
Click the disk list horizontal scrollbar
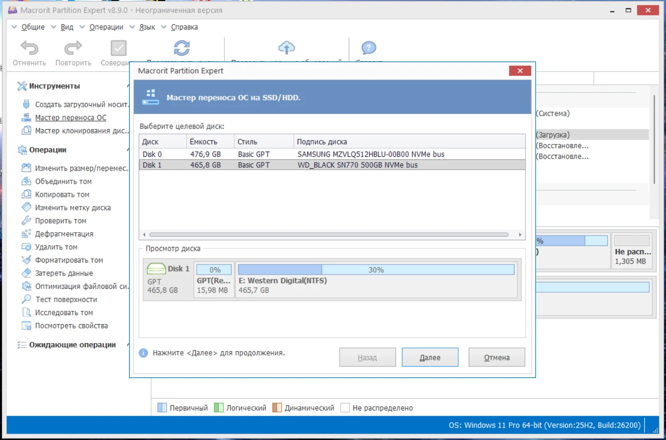328,235
